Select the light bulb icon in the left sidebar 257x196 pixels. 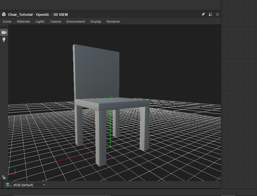coord(4,39)
